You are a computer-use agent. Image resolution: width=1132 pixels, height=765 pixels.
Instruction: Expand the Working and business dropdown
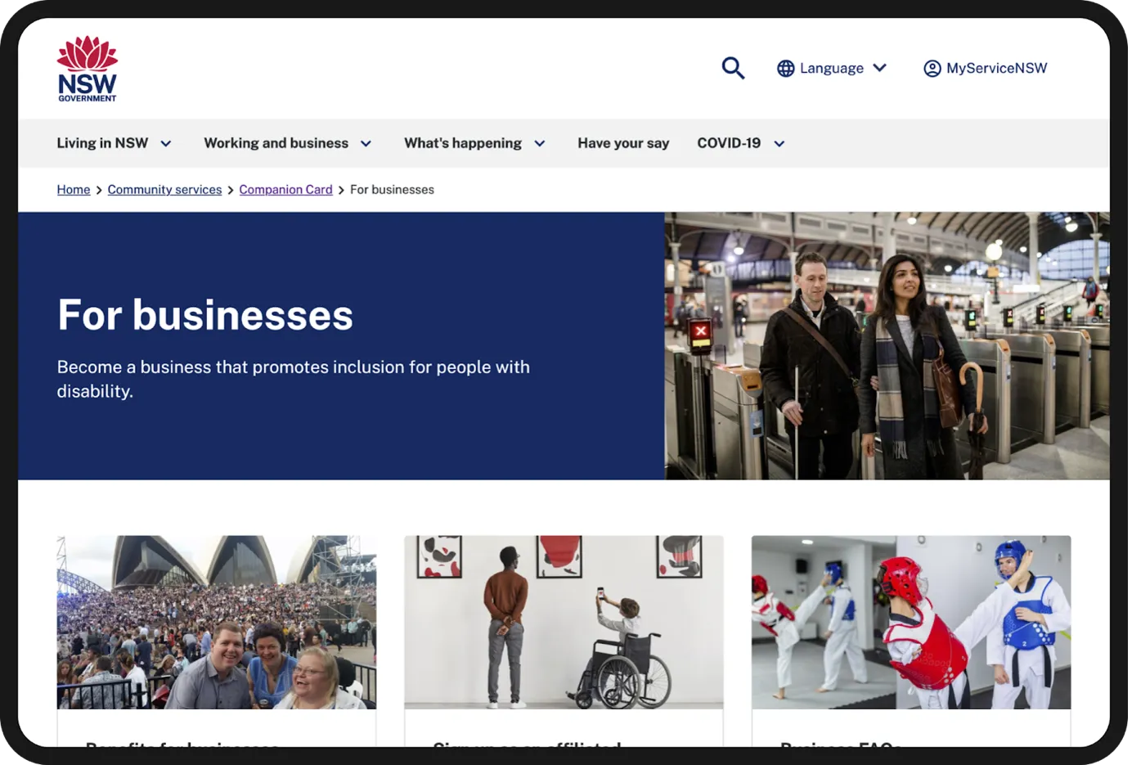[x=288, y=142]
